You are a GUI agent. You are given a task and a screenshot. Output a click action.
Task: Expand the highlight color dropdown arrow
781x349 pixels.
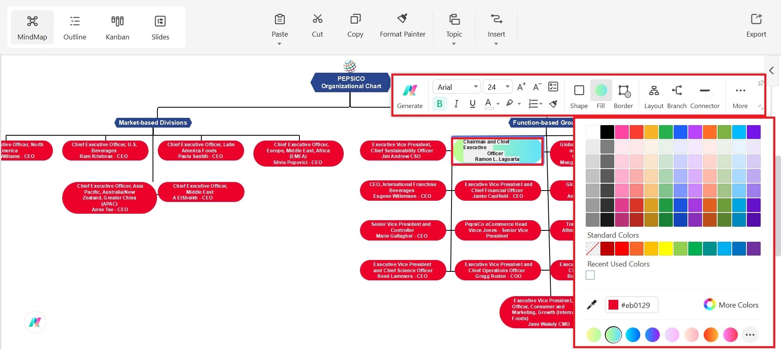pyautogui.click(x=519, y=104)
